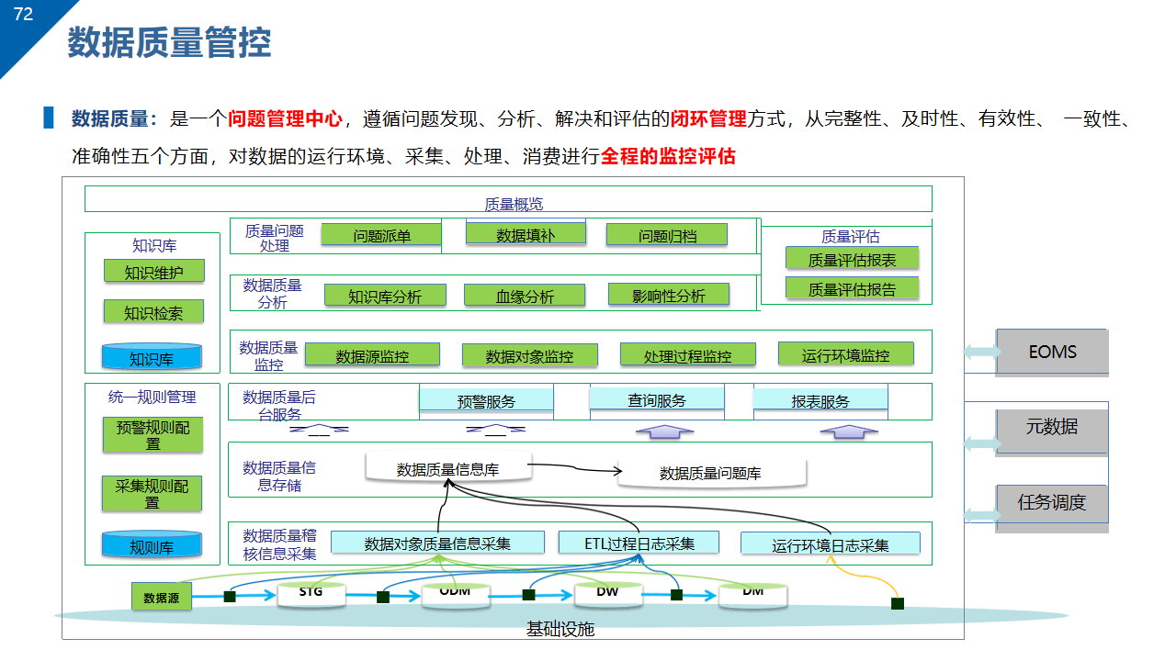Click the 血缘分析 box
The image size is (1176, 661).
pos(525,296)
